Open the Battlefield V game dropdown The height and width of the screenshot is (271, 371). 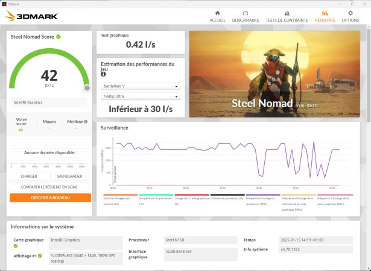141,86
